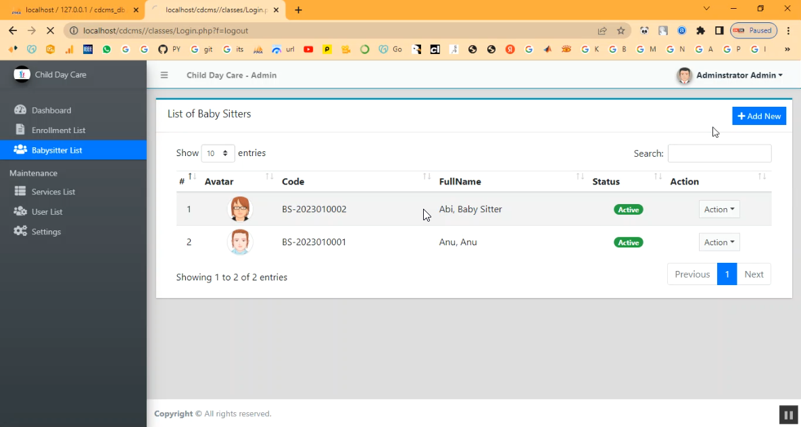Open the Services List page
The width and height of the screenshot is (801, 427).
[x=53, y=192]
